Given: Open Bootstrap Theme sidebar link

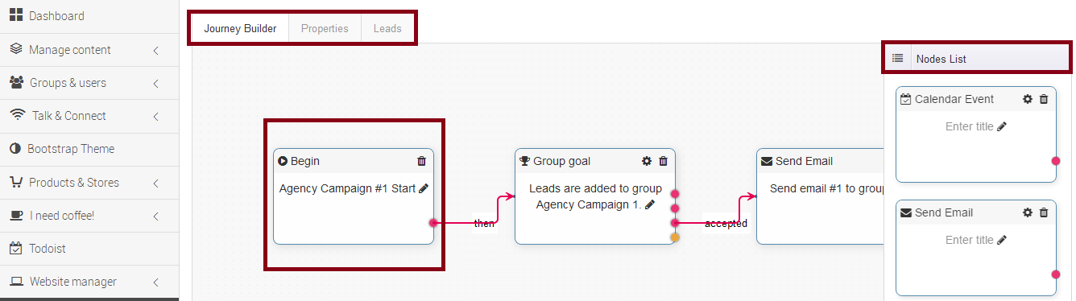Looking at the screenshot, I should [89, 149].
